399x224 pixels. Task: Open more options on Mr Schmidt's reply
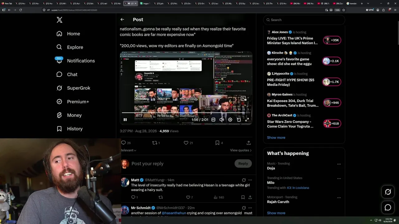[250, 208]
